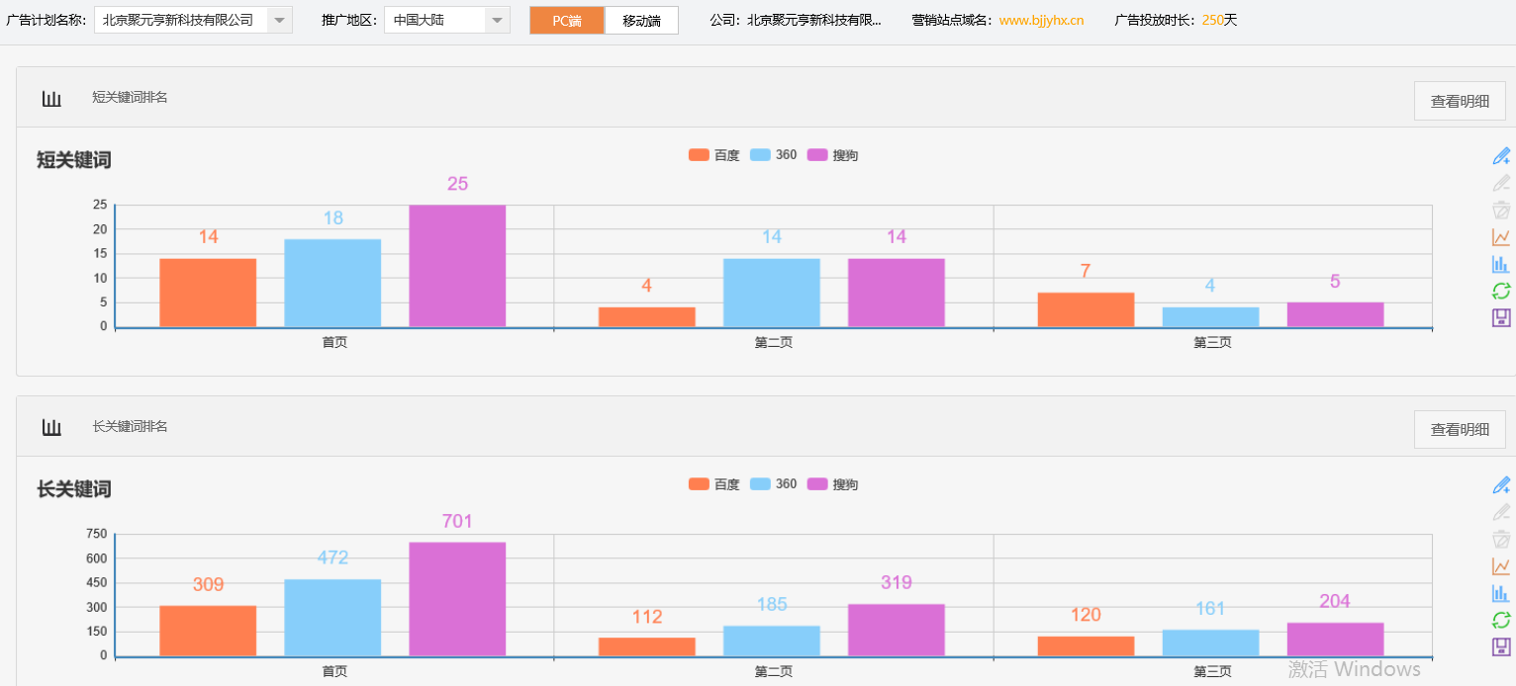The image size is (1516, 686).
Task: Save the long keywords chart with the floppy icon
Action: [x=1501, y=646]
